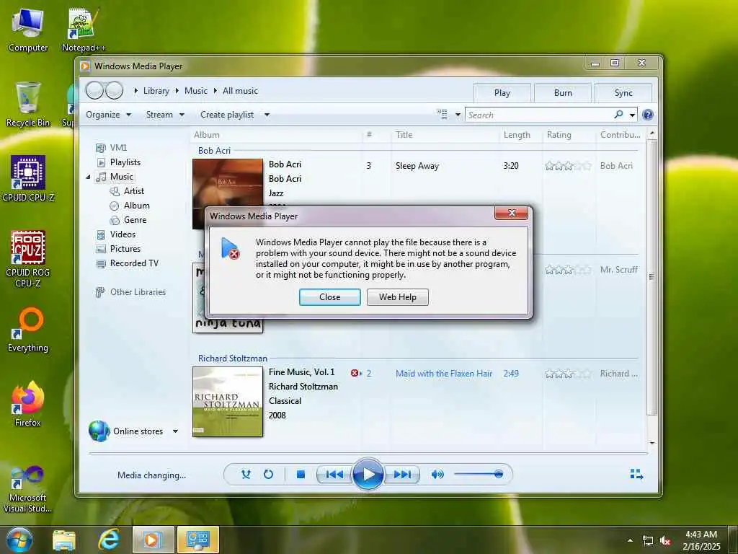The width and height of the screenshot is (738, 554).
Task: Select Maid with the Flaxen Hair track
Action: pyautogui.click(x=444, y=374)
